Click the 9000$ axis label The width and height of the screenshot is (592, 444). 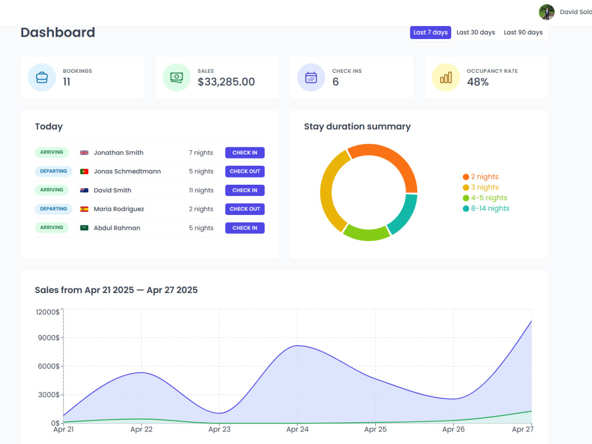coord(49,338)
